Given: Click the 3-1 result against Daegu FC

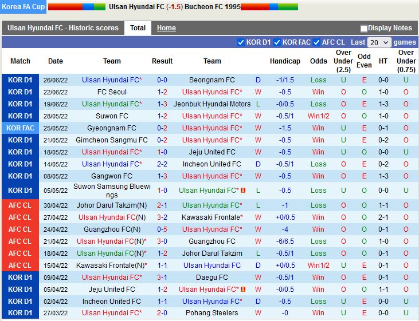Looking at the screenshot, I should (x=162, y=278).
